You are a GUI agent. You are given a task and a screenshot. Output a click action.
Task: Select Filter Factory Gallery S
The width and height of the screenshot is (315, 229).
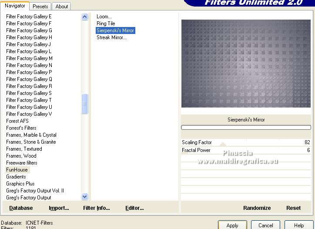29,93
